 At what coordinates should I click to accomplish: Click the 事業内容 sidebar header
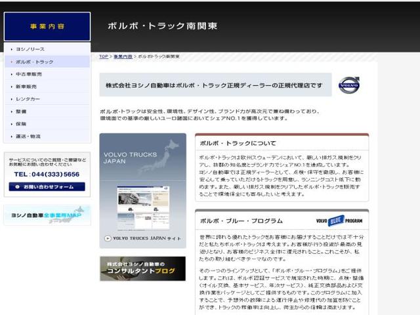[x=47, y=26]
